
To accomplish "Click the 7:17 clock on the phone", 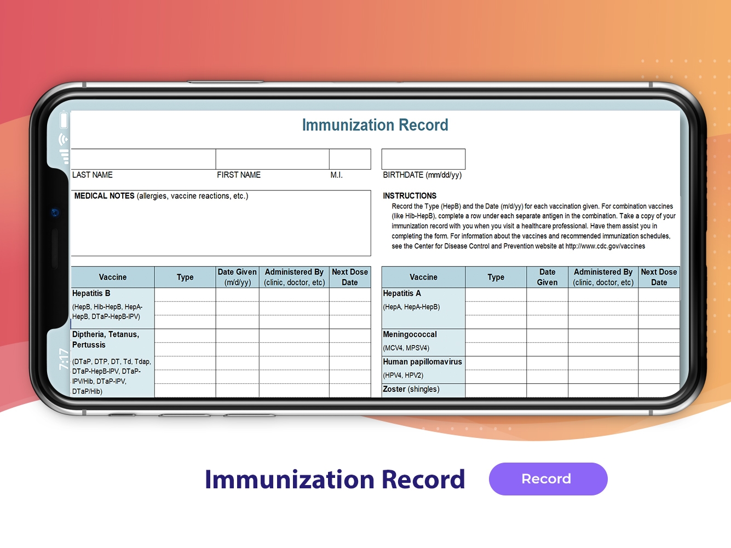I will point(64,359).
